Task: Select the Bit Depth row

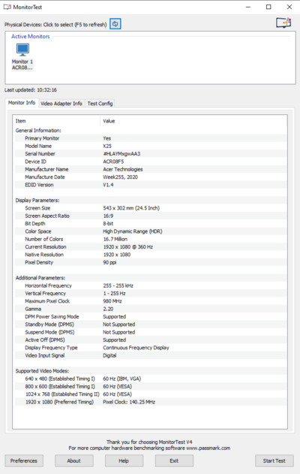Action: click(150, 224)
